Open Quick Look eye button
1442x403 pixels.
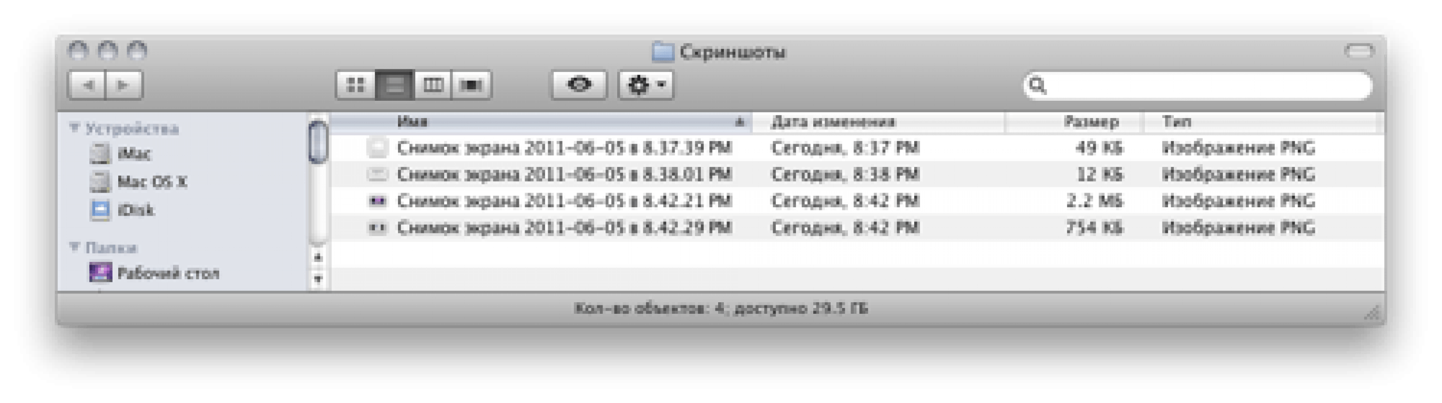[579, 85]
